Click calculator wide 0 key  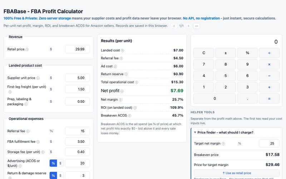click(215, 99)
